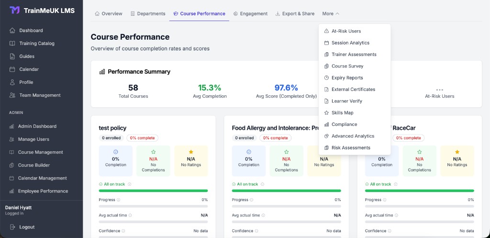
Task: Switch to the Departments tab
Action: [x=148, y=14]
